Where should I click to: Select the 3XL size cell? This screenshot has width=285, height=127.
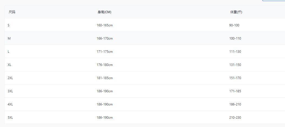click(x=10, y=91)
